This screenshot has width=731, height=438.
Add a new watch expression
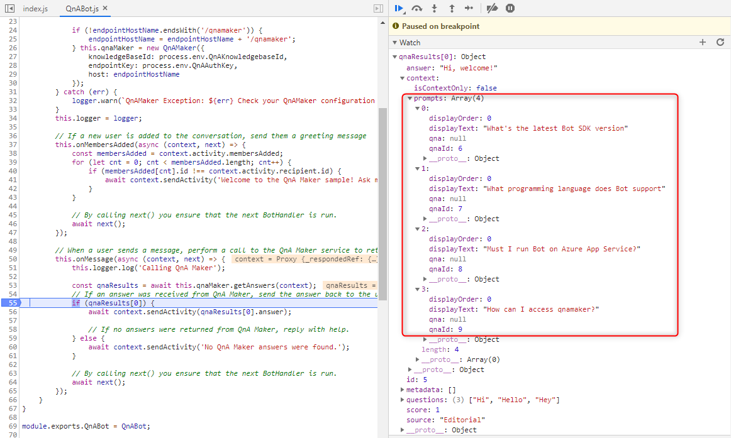pyautogui.click(x=703, y=42)
